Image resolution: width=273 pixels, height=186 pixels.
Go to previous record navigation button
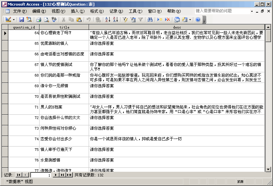[x=26, y=175]
